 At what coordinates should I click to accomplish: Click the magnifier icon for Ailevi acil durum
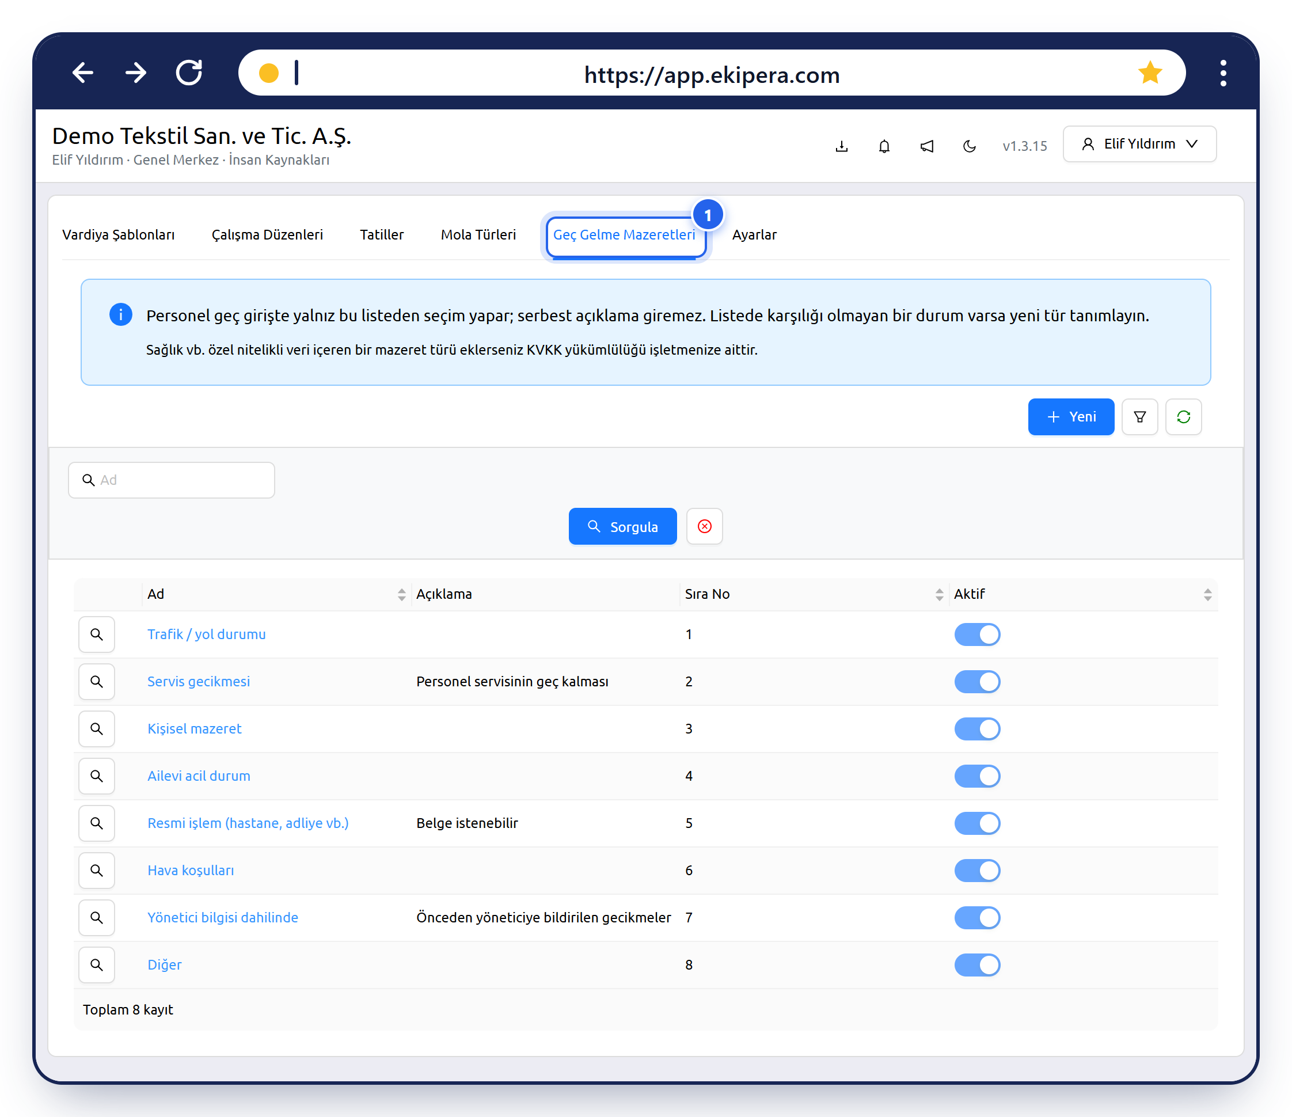97,776
